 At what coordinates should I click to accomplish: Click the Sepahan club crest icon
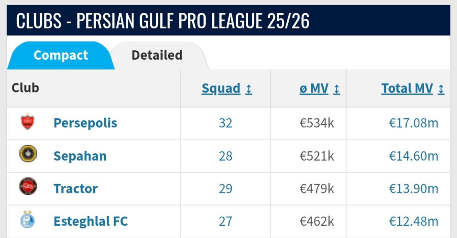point(28,154)
